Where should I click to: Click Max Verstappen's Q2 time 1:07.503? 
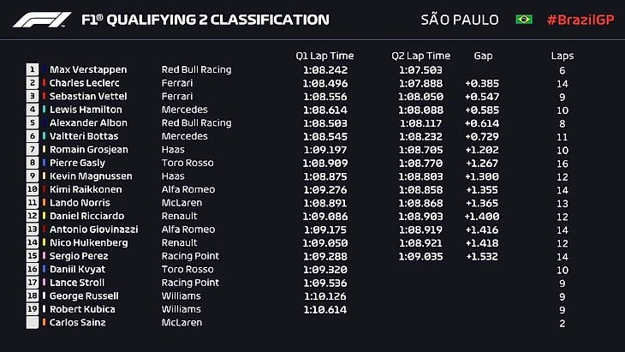[421, 69]
